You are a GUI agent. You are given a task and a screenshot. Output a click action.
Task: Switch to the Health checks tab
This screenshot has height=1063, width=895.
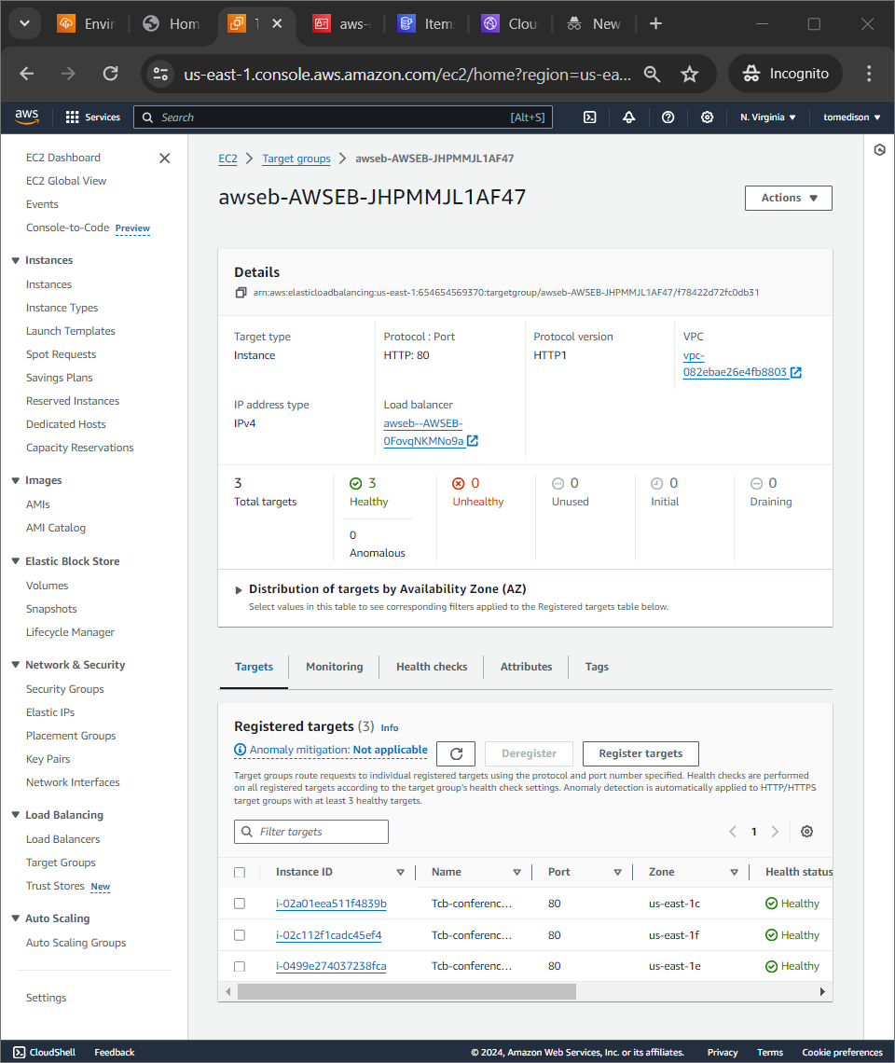432,667
